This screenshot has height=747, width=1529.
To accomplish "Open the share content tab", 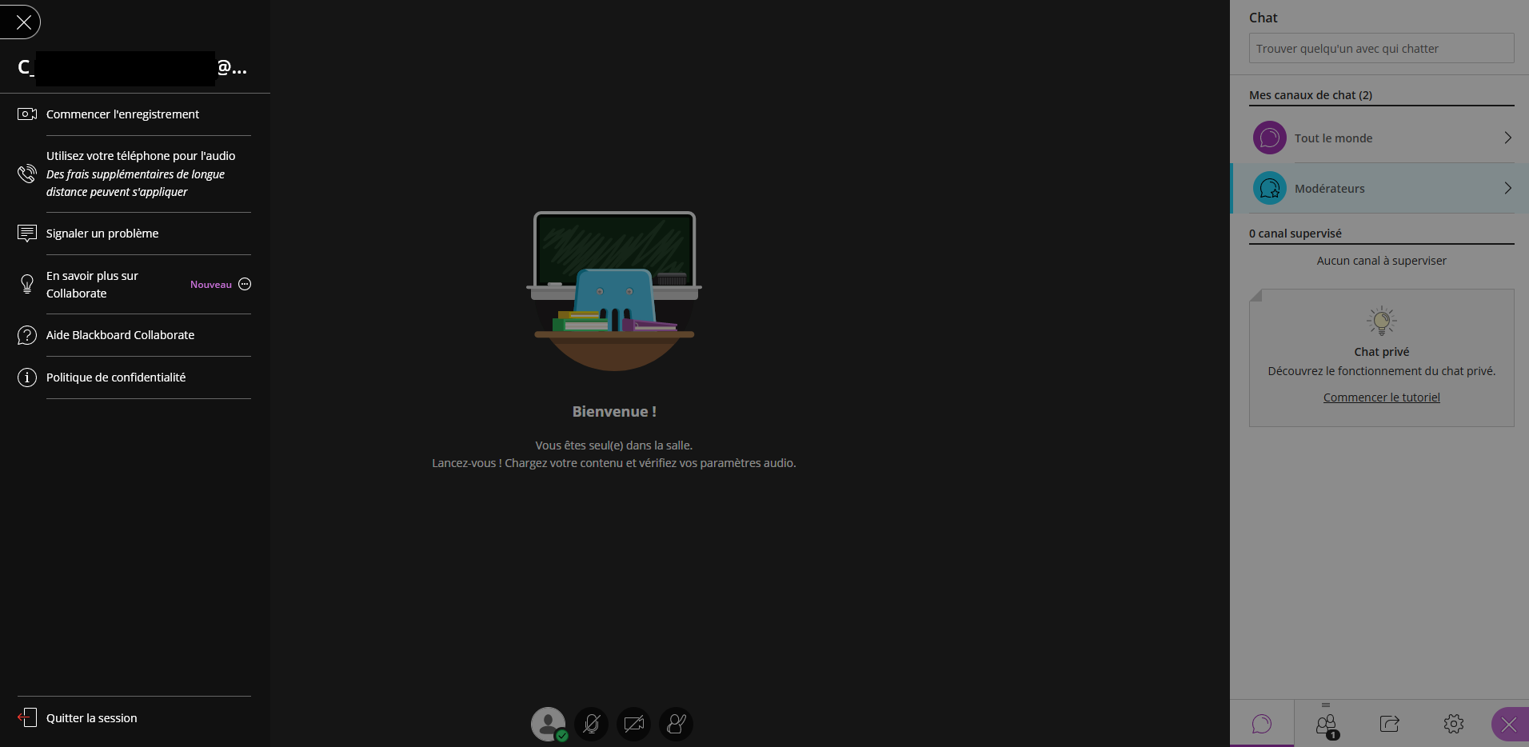I will (1390, 724).
